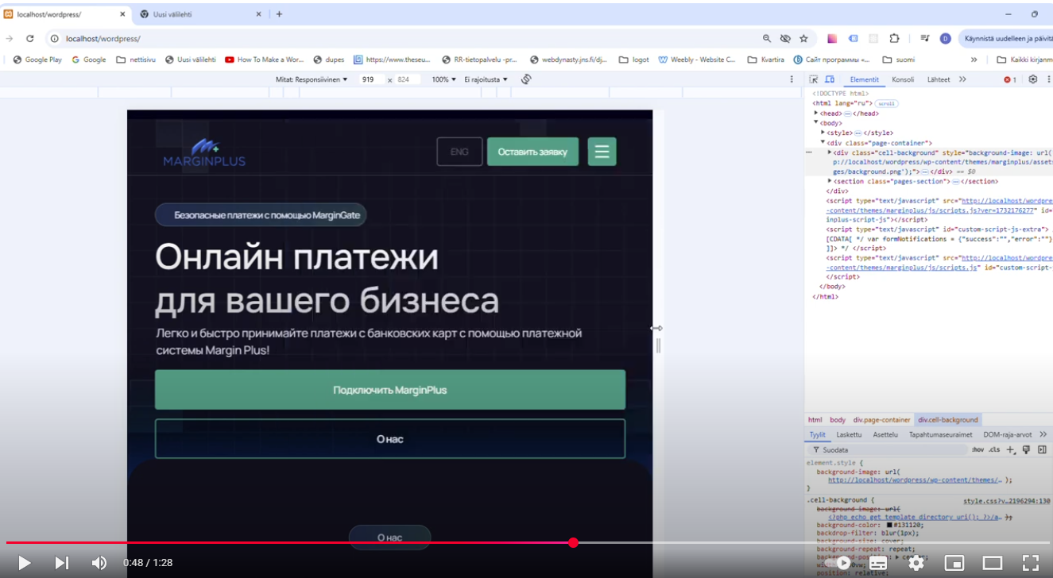
Task: Click #131120 background color swatch
Action: (890, 525)
